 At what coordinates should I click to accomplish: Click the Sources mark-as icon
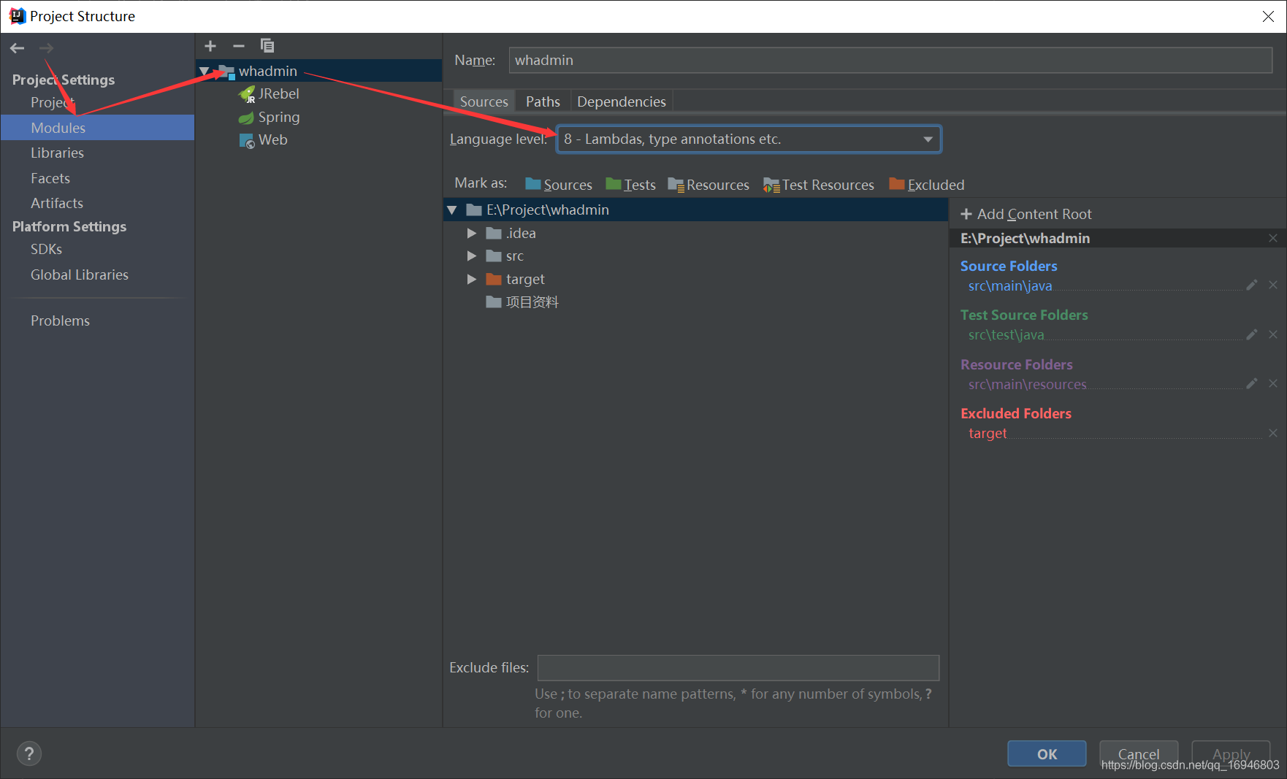[x=532, y=184]
